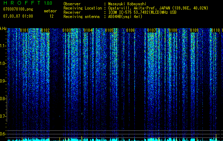Click receiver value ICOM IC-575 53.7492 MHz
This screenshot has width=223, height=141.
click(142, 12)
